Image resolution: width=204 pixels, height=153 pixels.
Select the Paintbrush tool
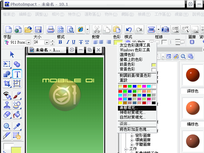click(17, 95)
